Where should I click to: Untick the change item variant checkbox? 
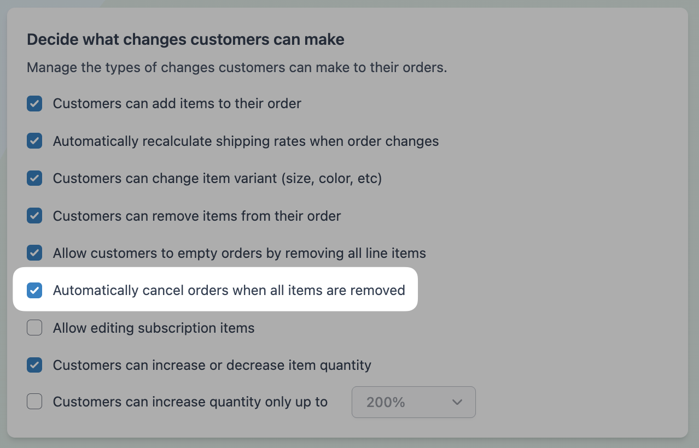point(34,178)
